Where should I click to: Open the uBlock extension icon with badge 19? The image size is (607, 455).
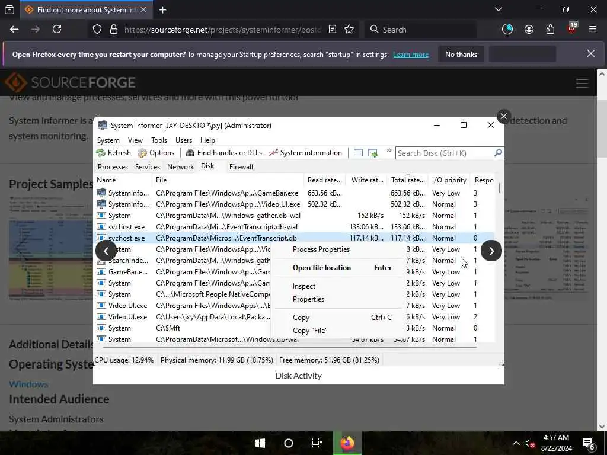click(572, 28)
